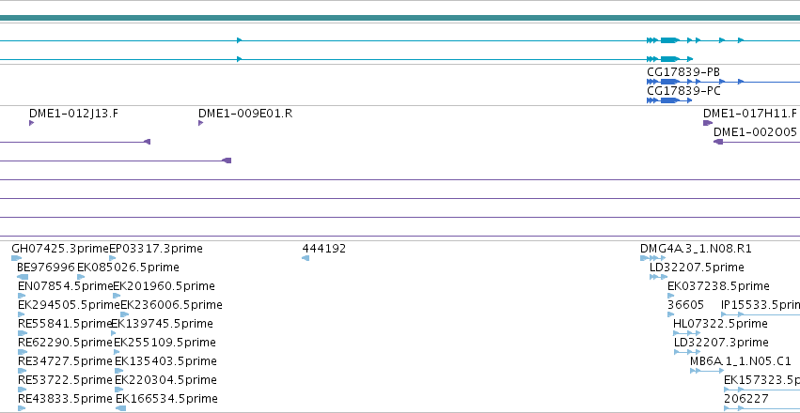Select the RE62290.5prime label
Image resolution: width=800 pixels, height=413 pixels.
[66, 343]
